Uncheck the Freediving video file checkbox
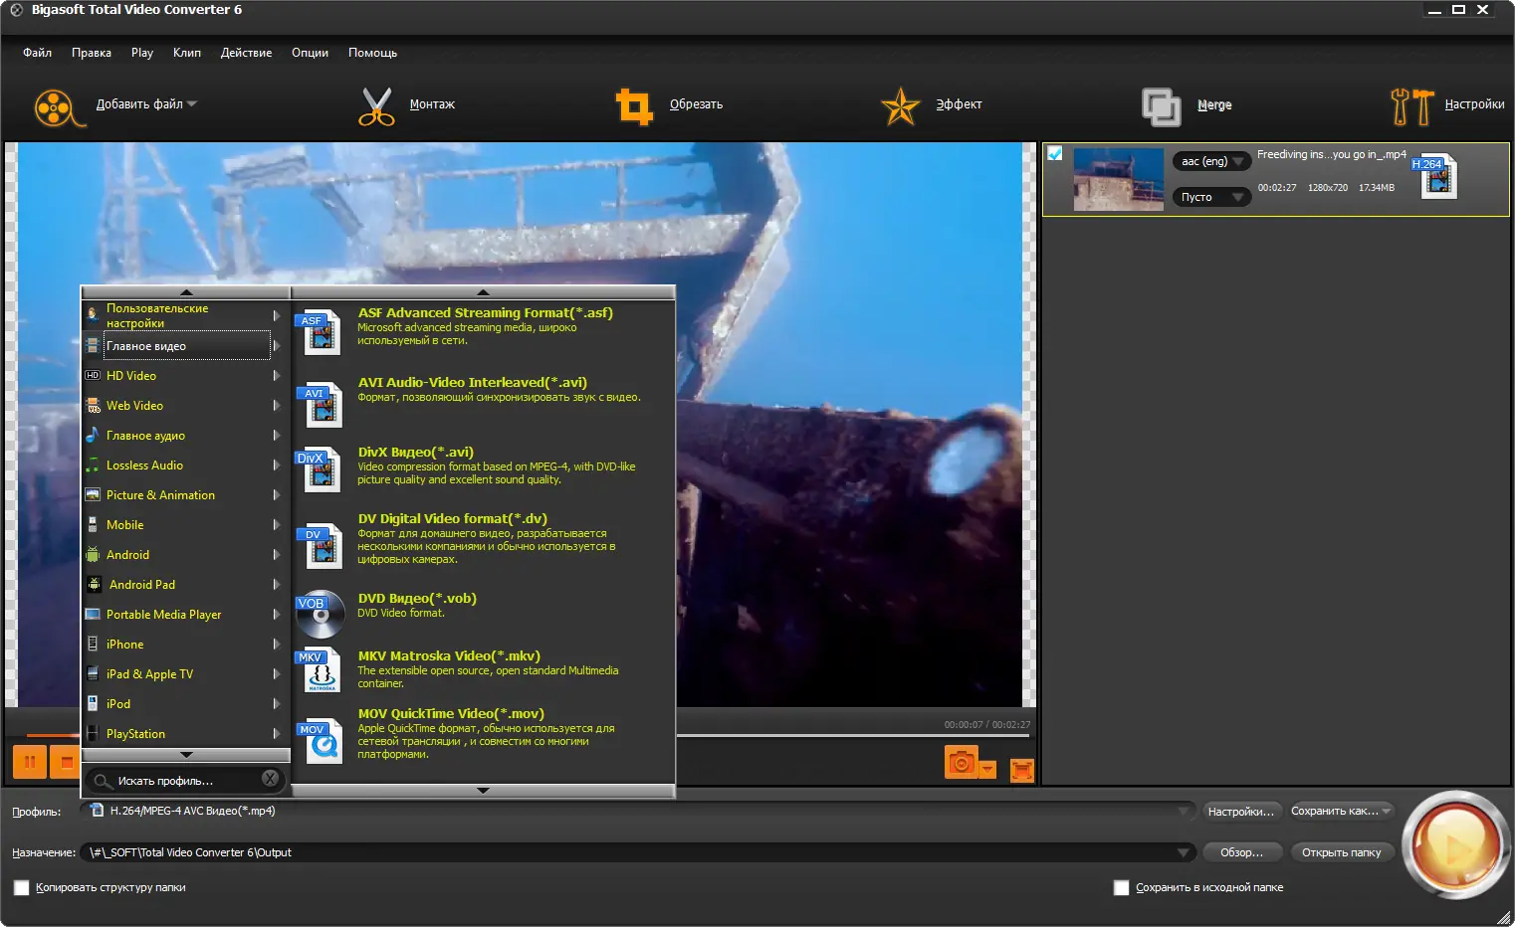This screenshot has width=1515, height=927. tap(1055, 153)
